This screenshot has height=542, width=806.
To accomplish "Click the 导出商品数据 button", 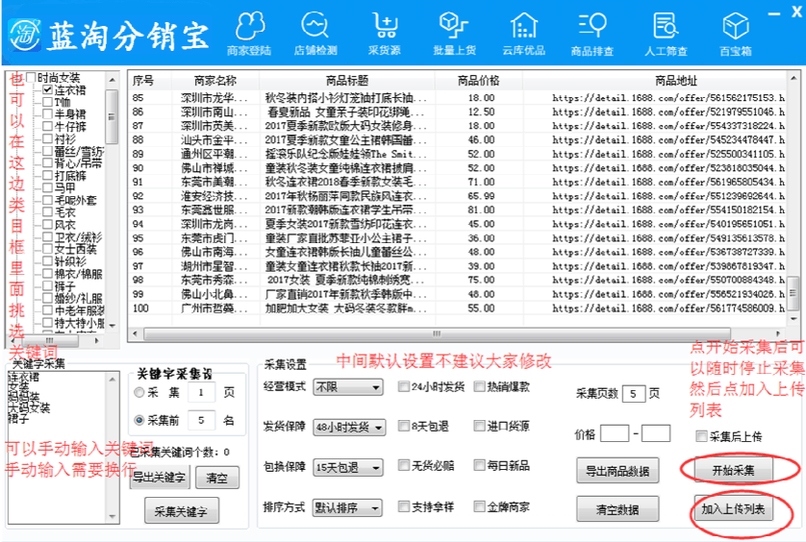I will pyautogui.click(x=617, y=471).
